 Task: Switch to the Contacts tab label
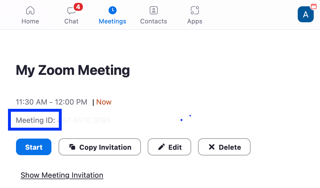[x=154, y=21]
